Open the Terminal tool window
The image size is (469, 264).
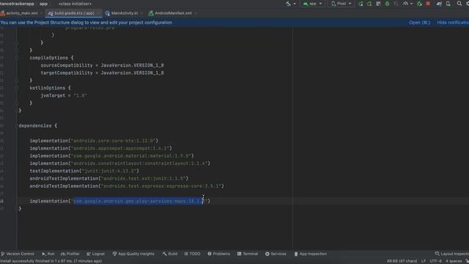click(248, 254)
